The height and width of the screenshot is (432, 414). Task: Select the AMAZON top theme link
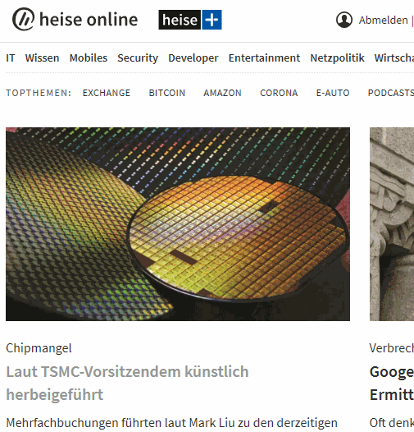222,93
